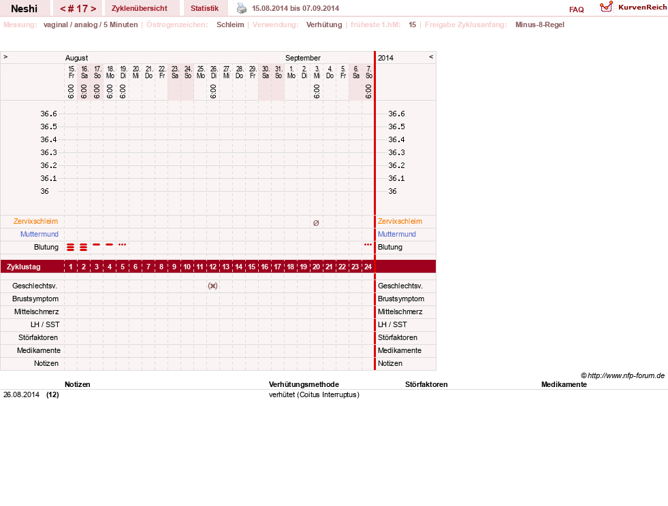
Task: Click the Neshi user name
Action: (x=25, y=9)
